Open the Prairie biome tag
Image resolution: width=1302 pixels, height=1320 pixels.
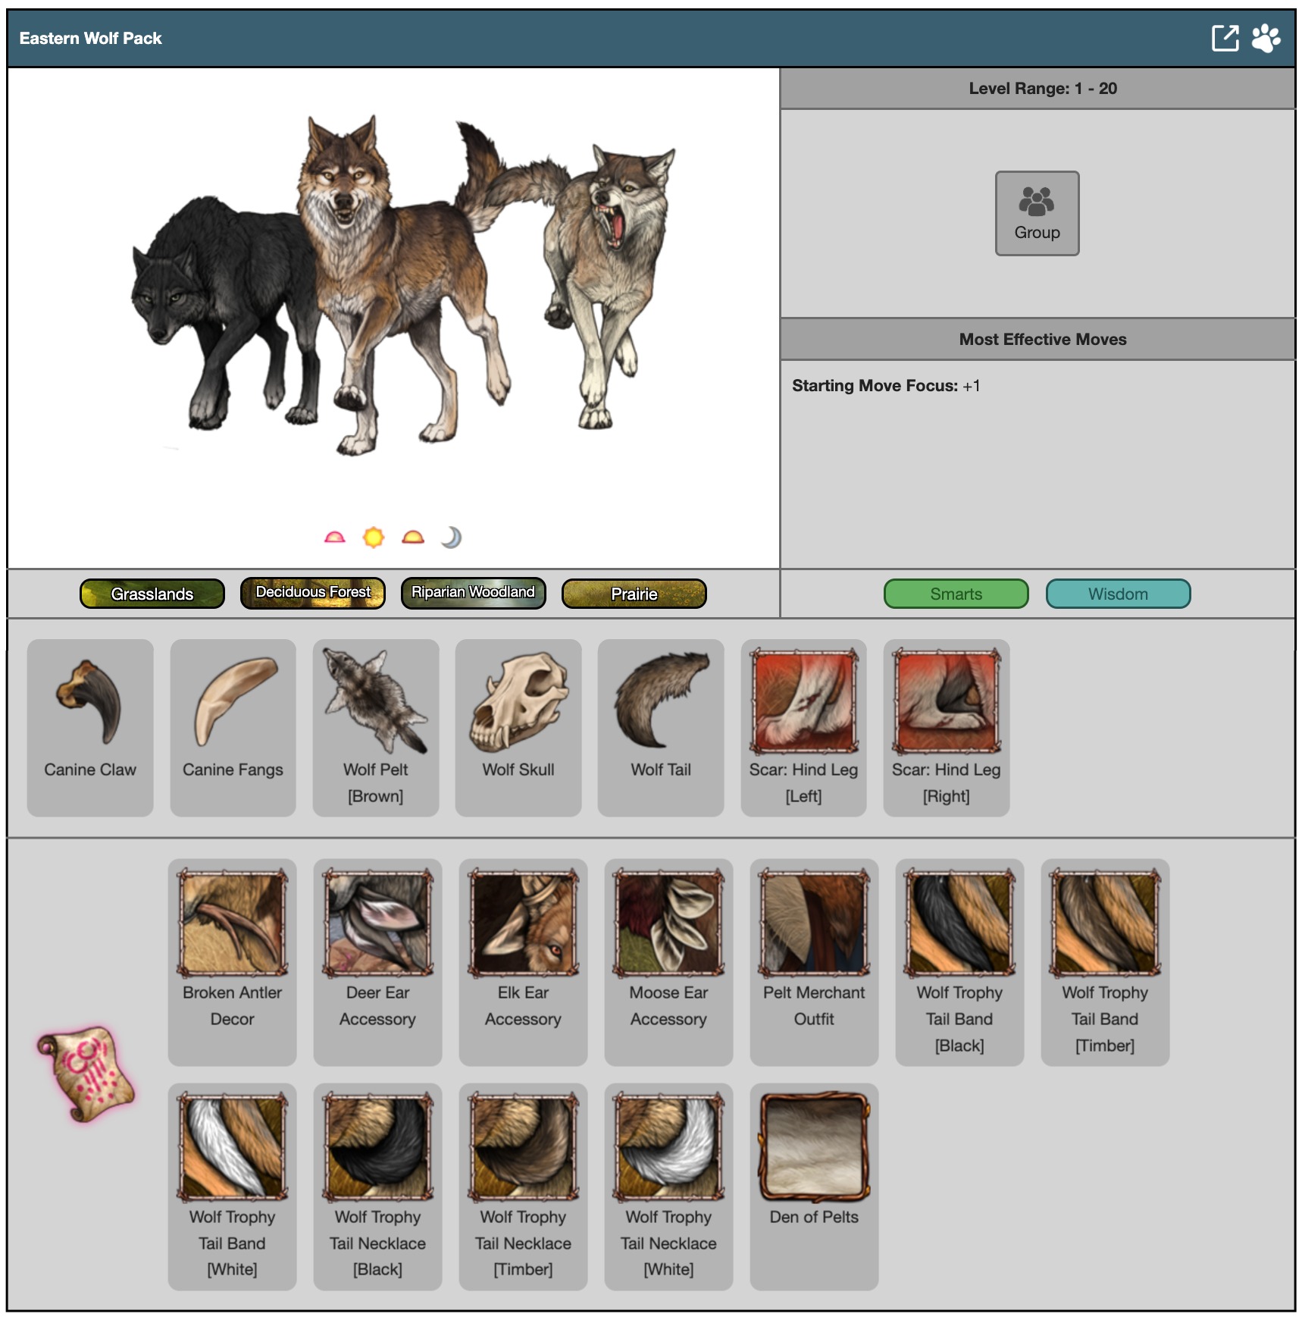634,594
